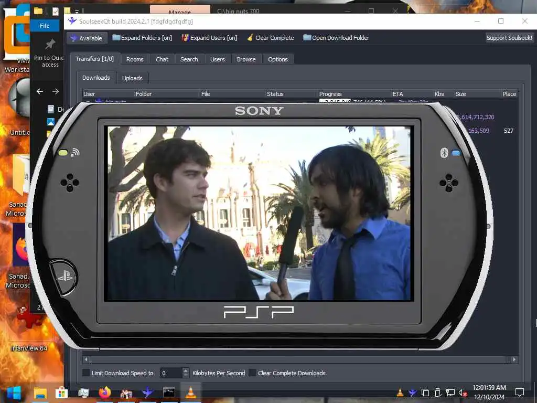
Task: Enable Limit Download Speed checkbox
Action: (87, 373)
